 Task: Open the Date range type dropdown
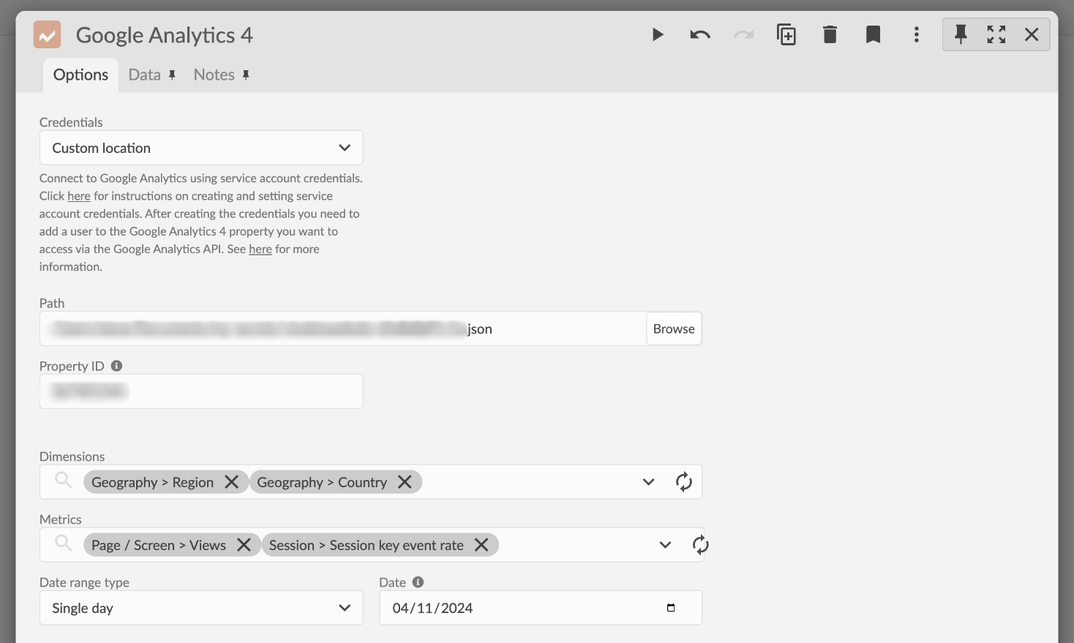[201, 608]
